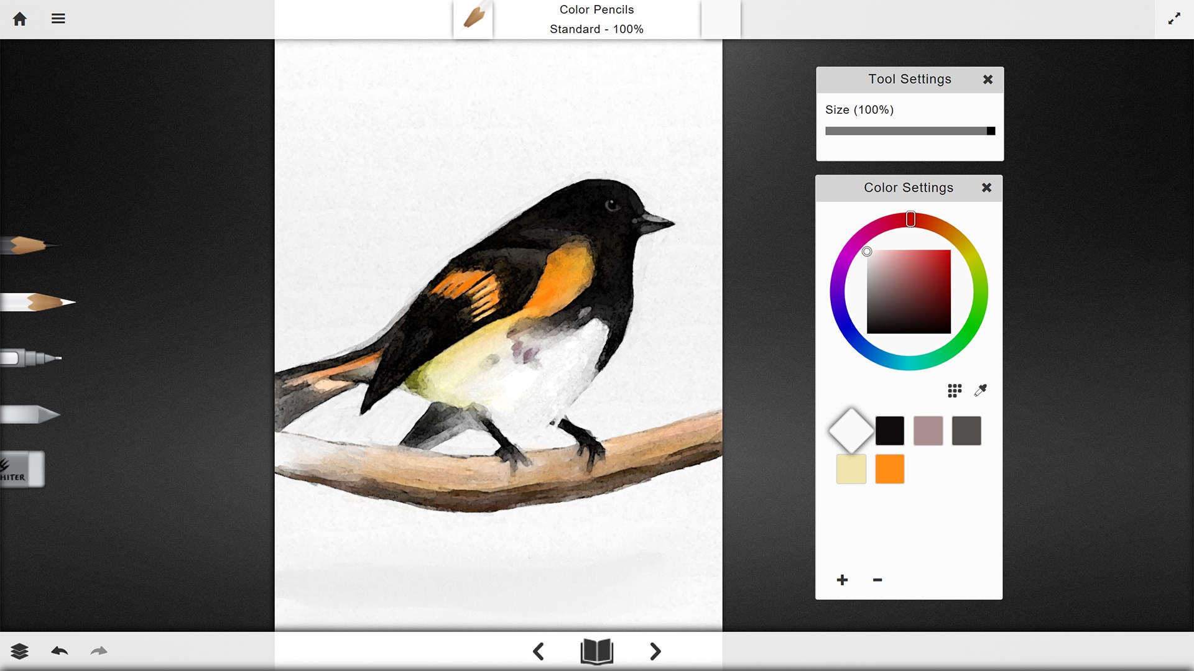Toggle fullscreen mode

click(1174, 19)
